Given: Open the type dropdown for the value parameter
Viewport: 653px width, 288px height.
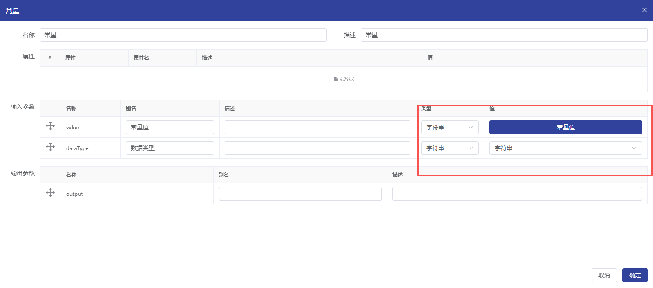Looking at the screenshot, I should [449, 127].
